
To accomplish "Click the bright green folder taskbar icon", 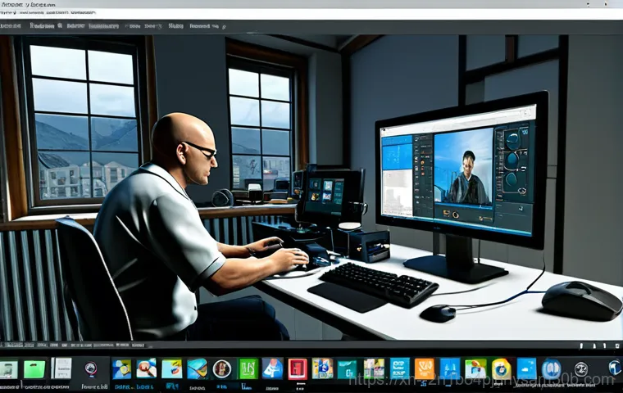I will point(34,369).
